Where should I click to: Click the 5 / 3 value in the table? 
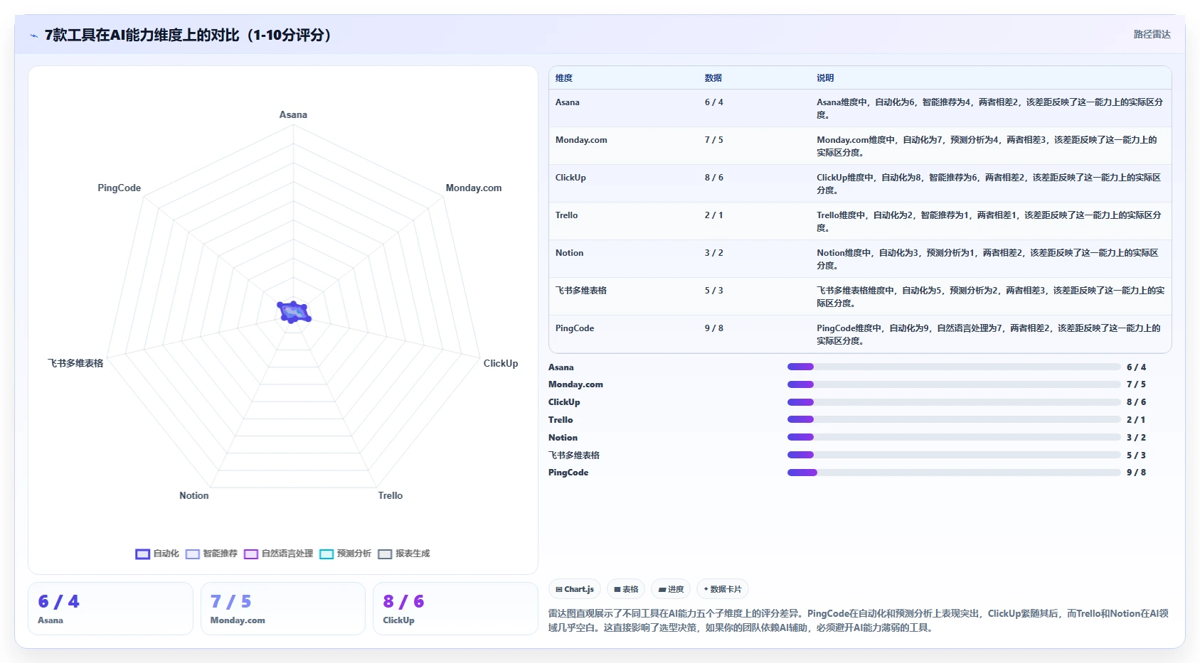tap(713, 291)
